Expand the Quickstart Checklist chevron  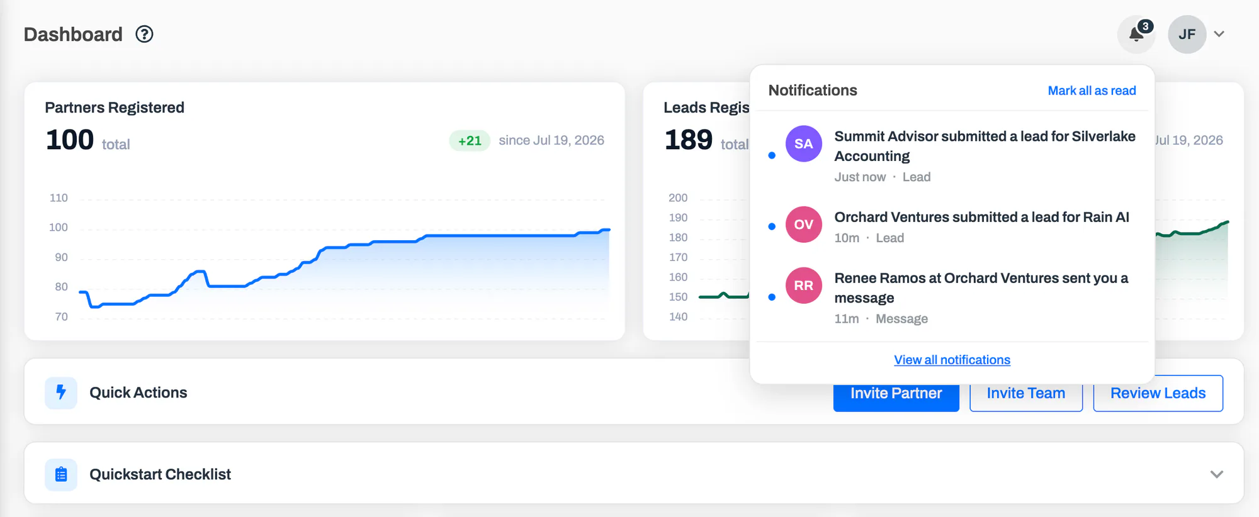point(1216,474)
